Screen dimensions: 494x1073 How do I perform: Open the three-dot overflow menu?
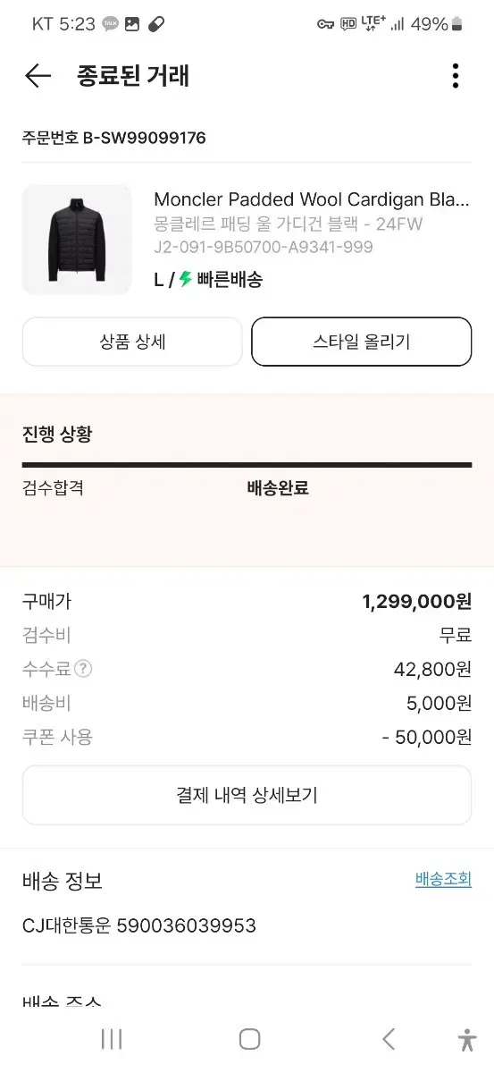point(456,76)
